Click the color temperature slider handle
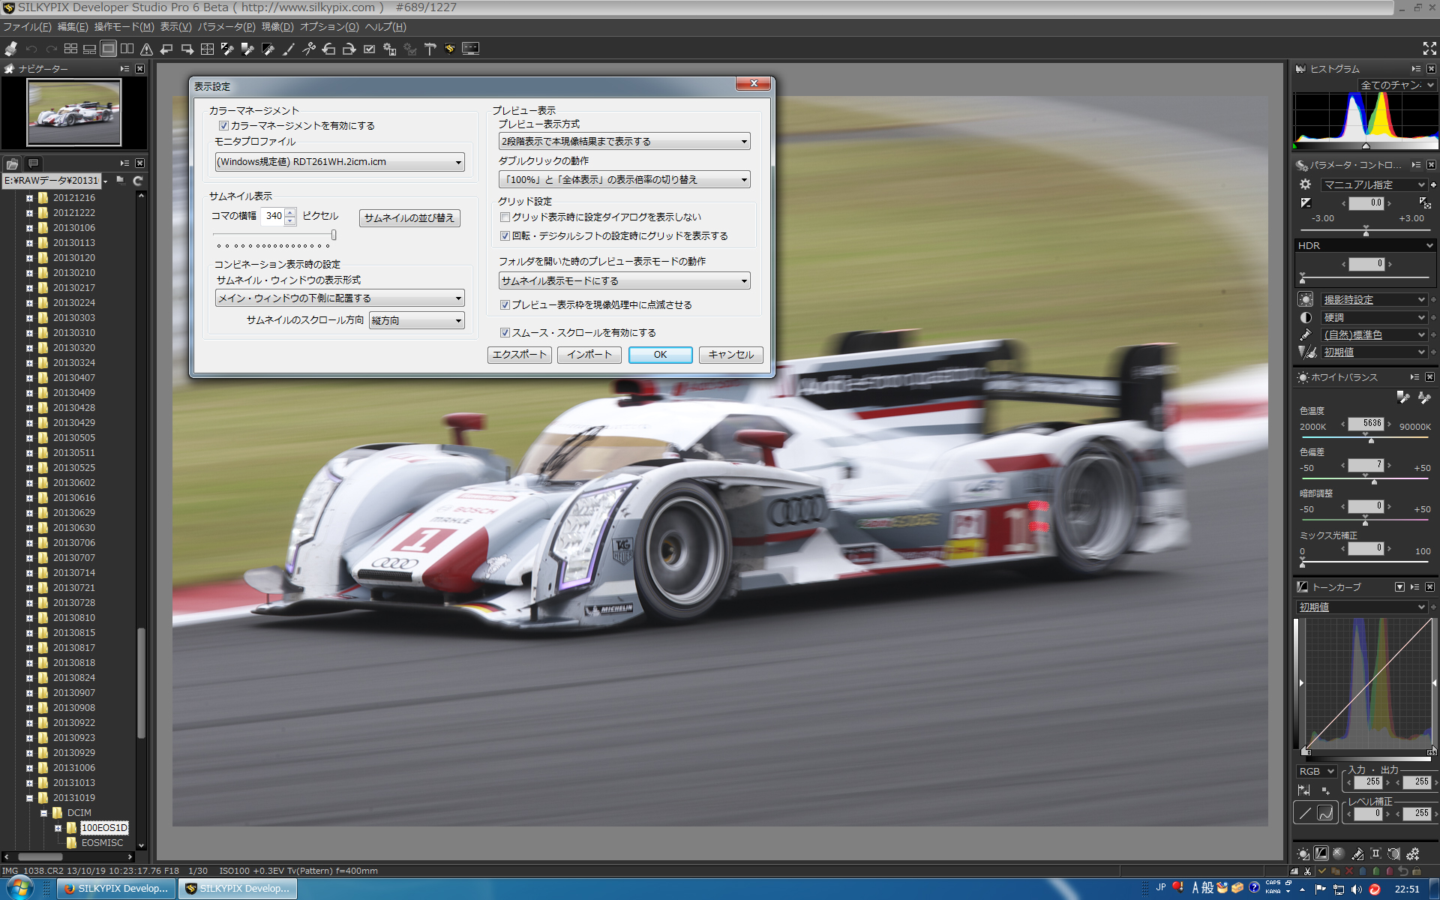 [x=1371, y=439]
